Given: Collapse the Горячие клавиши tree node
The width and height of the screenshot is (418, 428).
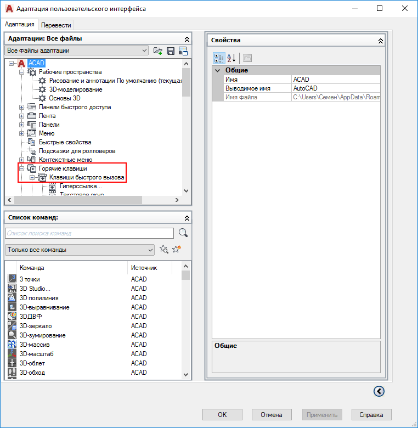Looking at the screenshot, I should pos(22,168).
